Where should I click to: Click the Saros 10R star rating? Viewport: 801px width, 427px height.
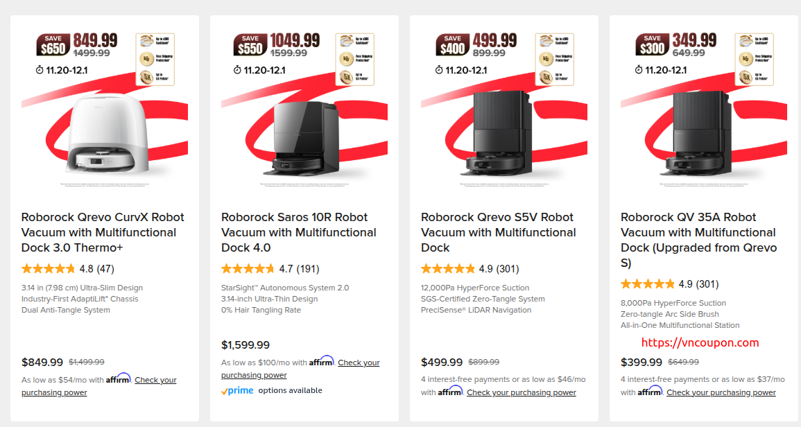point(248,269)
